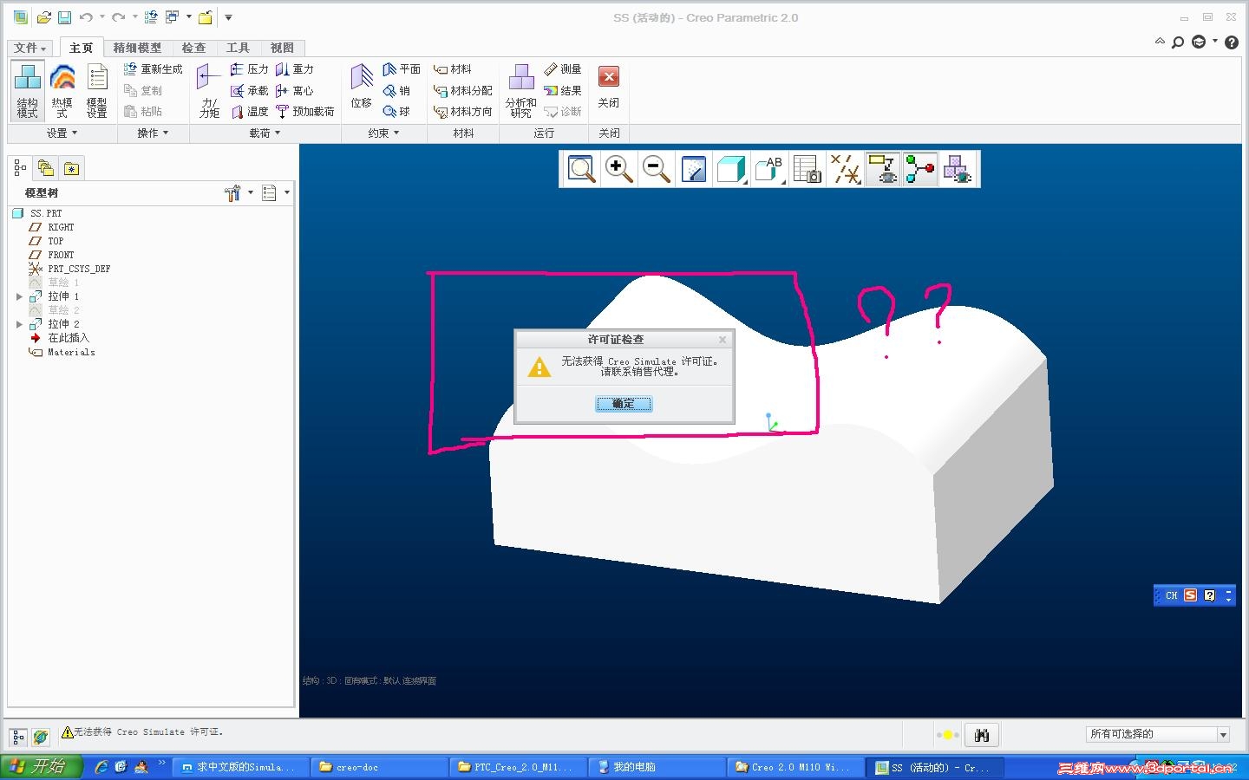Open the 所有可选择的 selection filter dropdown
1249x780 pixels.
[x=1158, y=734]
